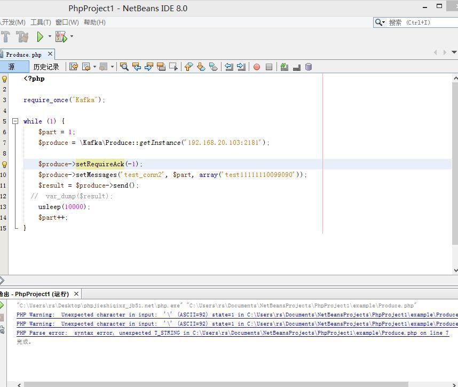Click the output horizontal scrollbar
Viewport: 458px width, 387px height.
pyautogui.click(x=216, y=384)
